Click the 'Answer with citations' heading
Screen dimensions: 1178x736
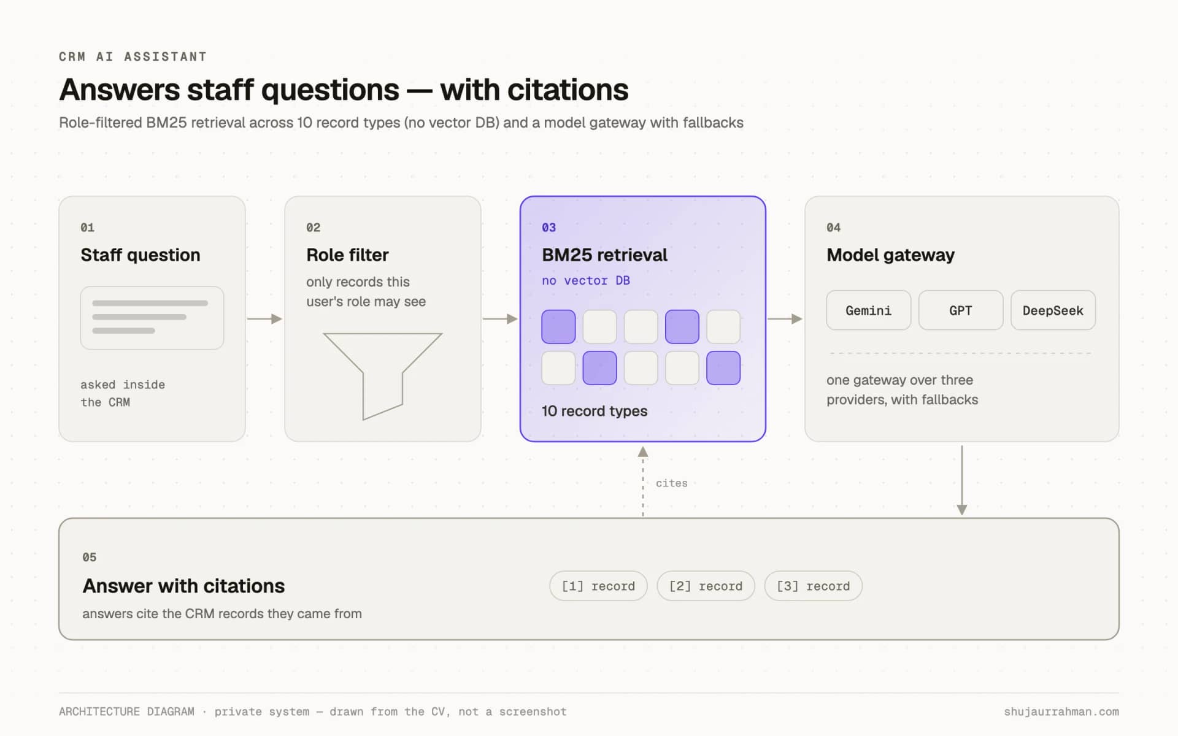click(x=183, y=586)
